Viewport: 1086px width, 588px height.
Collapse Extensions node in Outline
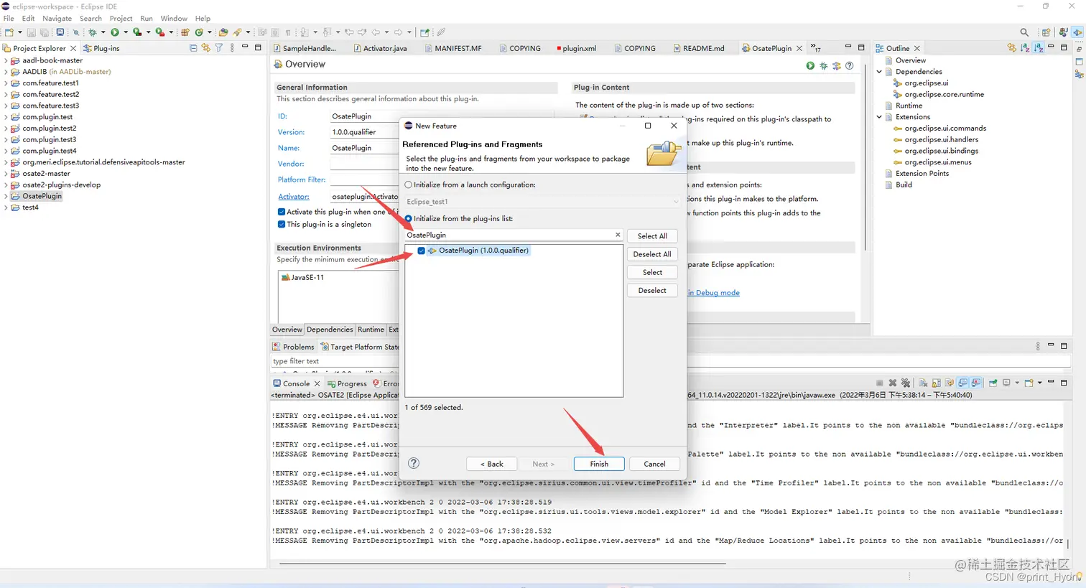pos(879,117)
